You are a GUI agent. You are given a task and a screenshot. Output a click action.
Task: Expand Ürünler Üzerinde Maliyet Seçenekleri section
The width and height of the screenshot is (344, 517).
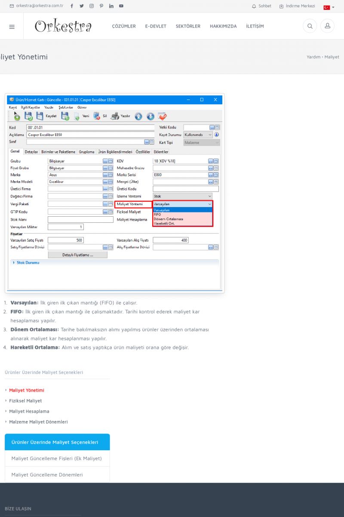click(57, 442)
